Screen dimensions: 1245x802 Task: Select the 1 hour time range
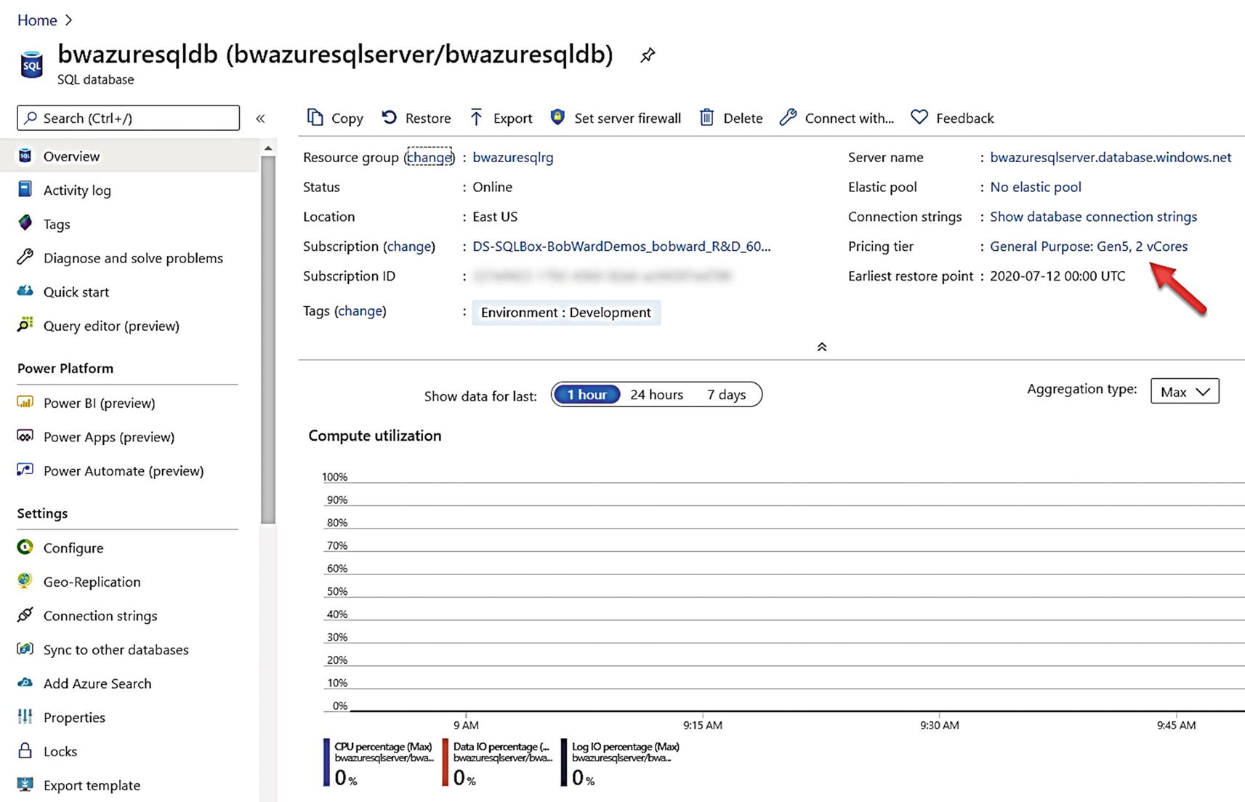tap(587, 394)
